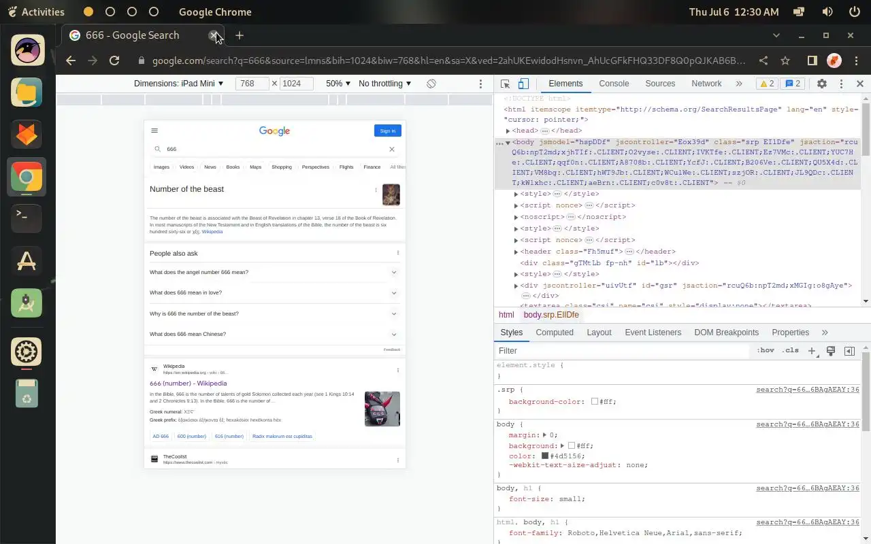
Task: Collapse the body element node
Action: click(508, 143)
